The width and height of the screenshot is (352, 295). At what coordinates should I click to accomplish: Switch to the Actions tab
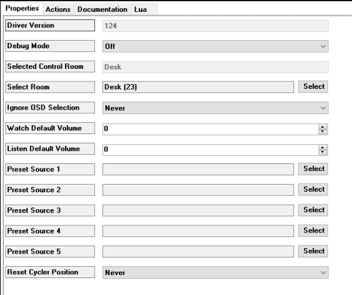(x=58, y=9)
